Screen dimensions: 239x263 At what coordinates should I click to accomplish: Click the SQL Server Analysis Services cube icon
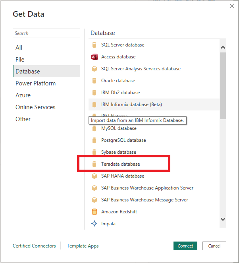pos(94,69)
